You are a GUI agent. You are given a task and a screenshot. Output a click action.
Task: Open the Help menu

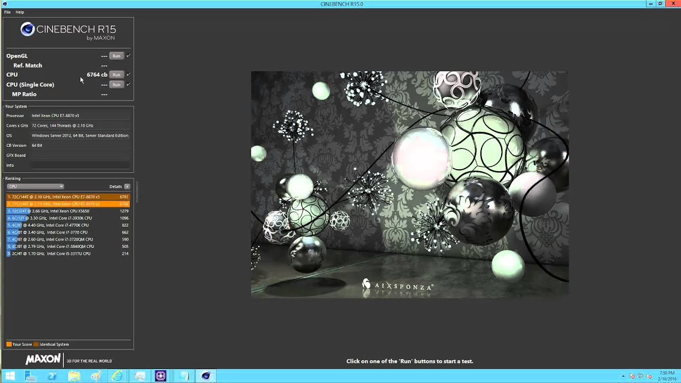pos(20,12)
